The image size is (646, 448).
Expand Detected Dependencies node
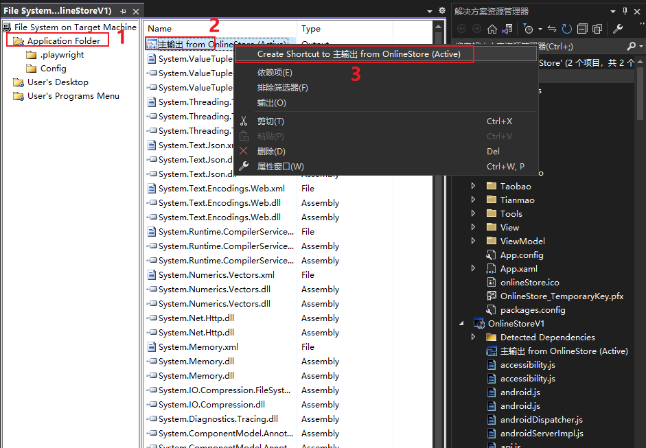tap(473, 337)
